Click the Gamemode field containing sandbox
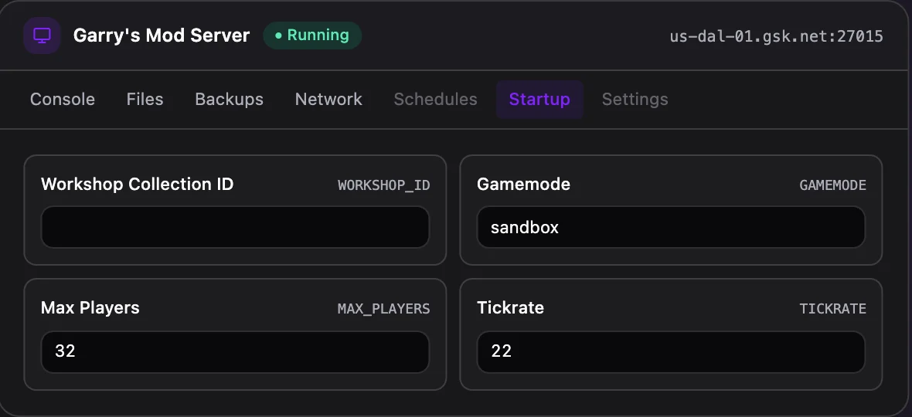Viewport: 912px width, 417px height. [x=671, y=227]
